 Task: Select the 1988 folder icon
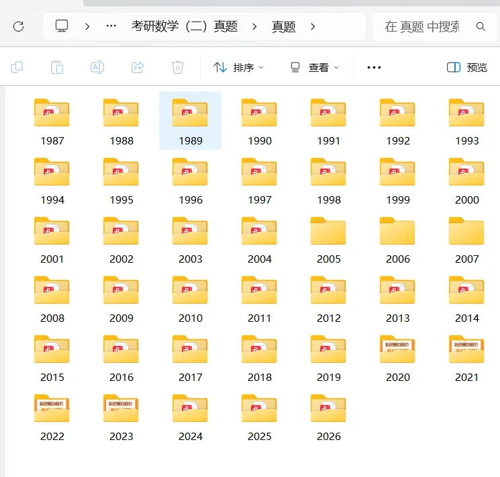(x=121, y=112)
